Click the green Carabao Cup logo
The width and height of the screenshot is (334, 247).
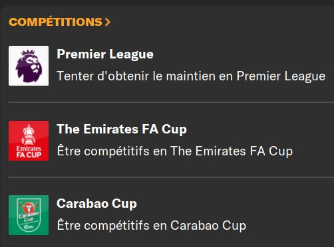tap(29, 215)
